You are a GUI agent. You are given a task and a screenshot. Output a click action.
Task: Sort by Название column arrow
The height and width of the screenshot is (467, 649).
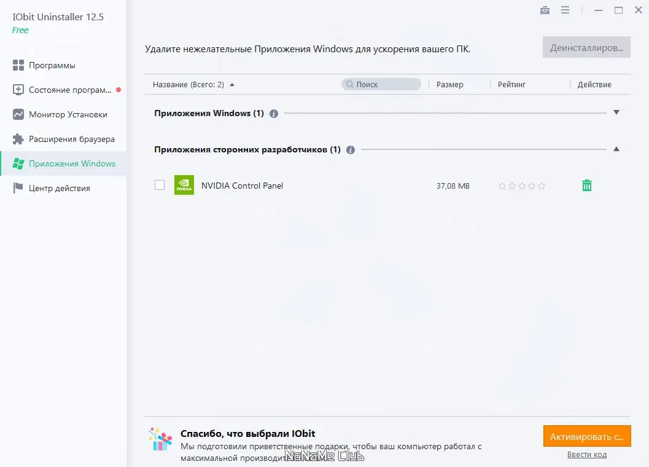[232, 85]
